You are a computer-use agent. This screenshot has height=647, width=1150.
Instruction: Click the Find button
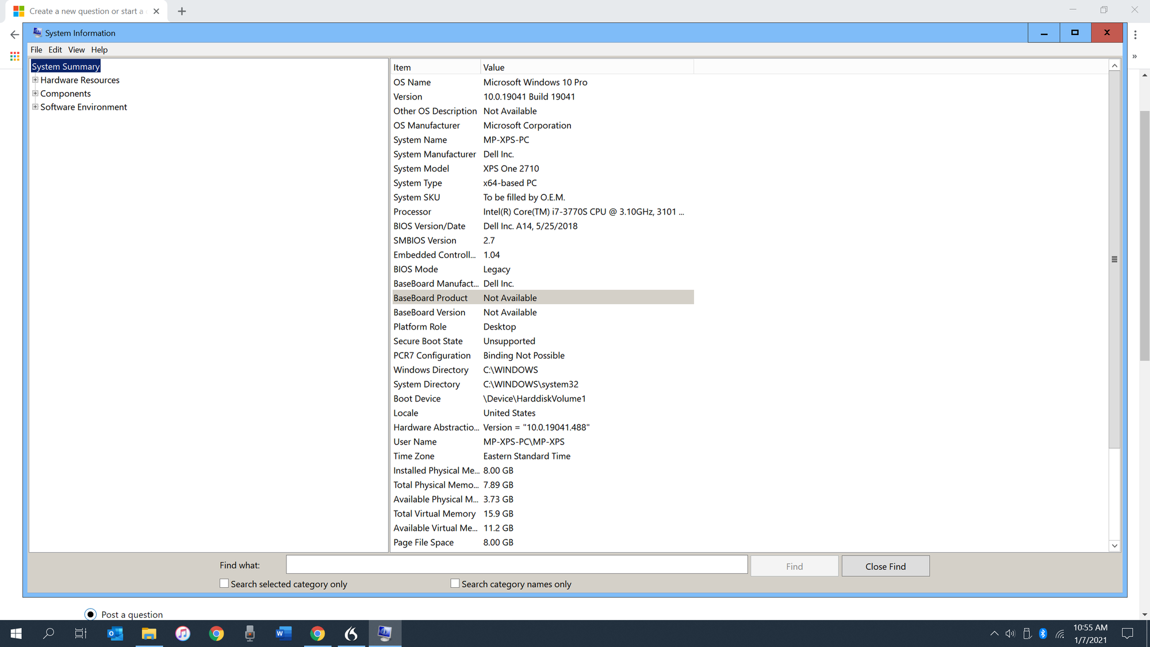pyautogui.click(x=794, y=566)
